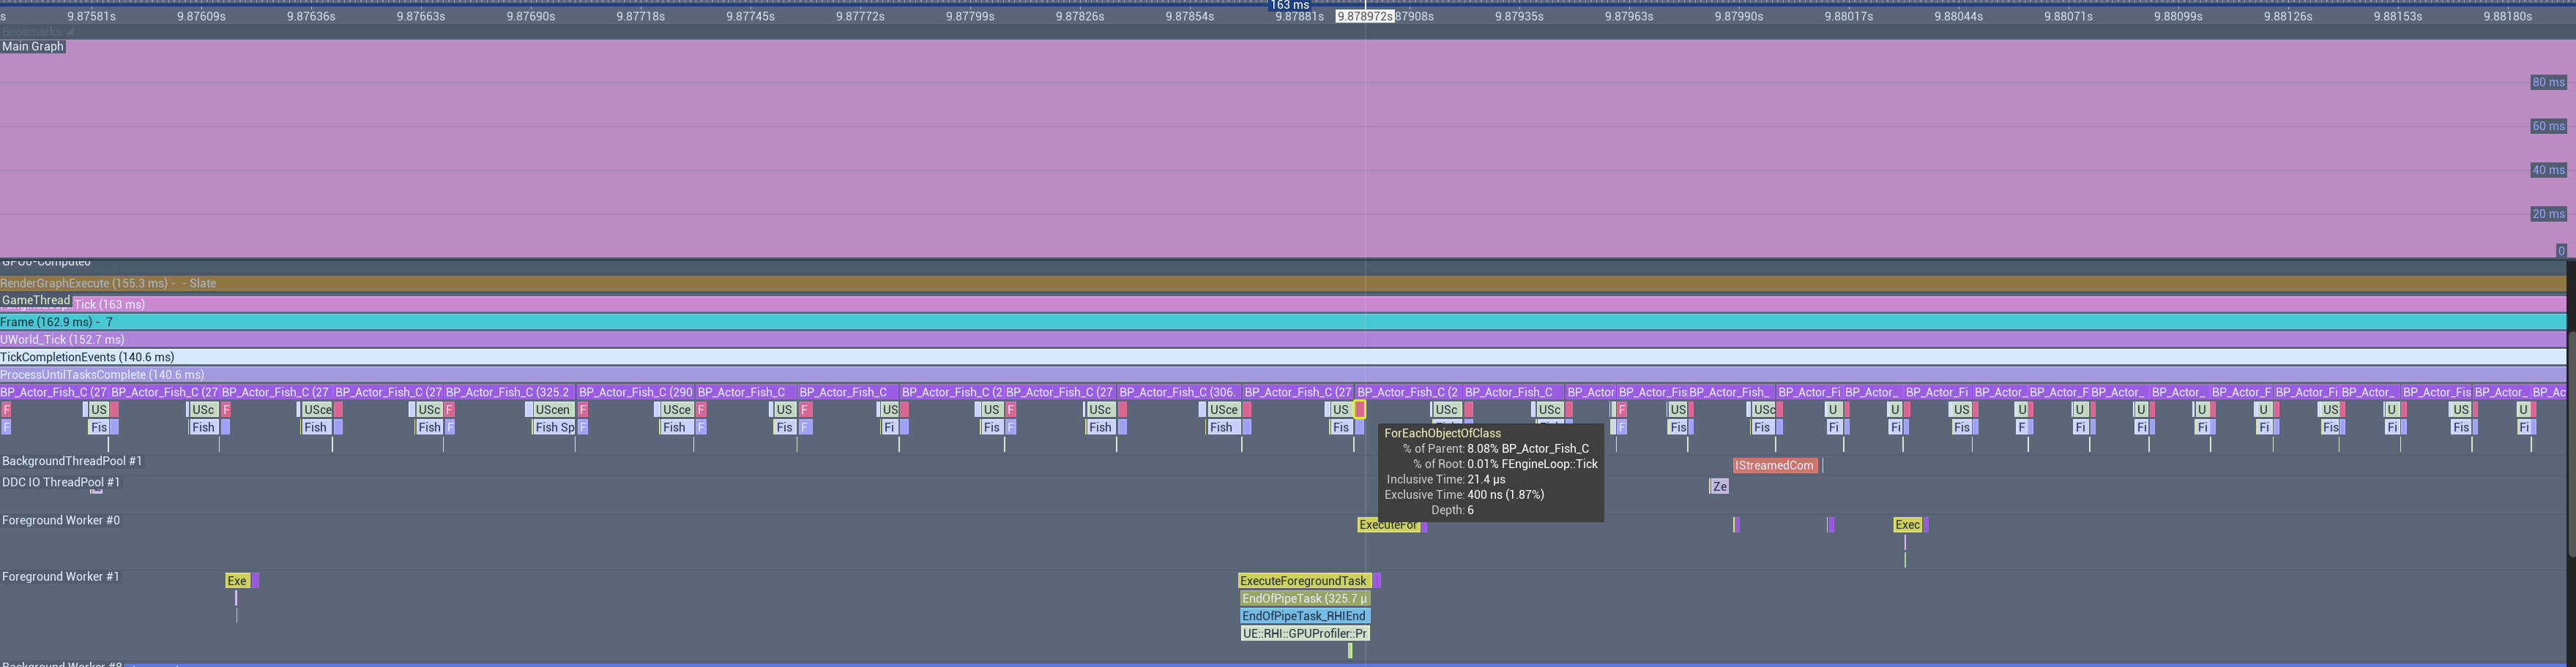
Task: Click the ProcessUntilTasksComplete event bar
Action: (x=1283, y=375)
